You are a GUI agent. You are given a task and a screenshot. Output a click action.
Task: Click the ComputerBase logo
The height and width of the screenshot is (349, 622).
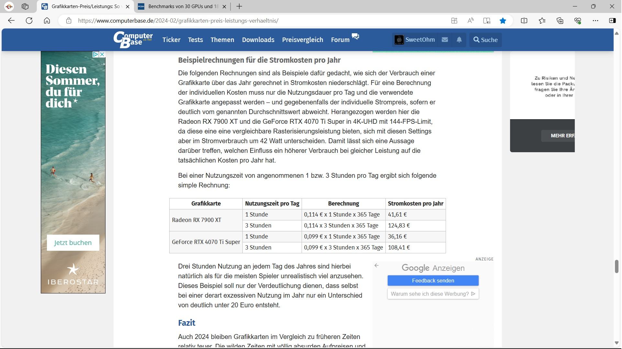coord(133,40)
